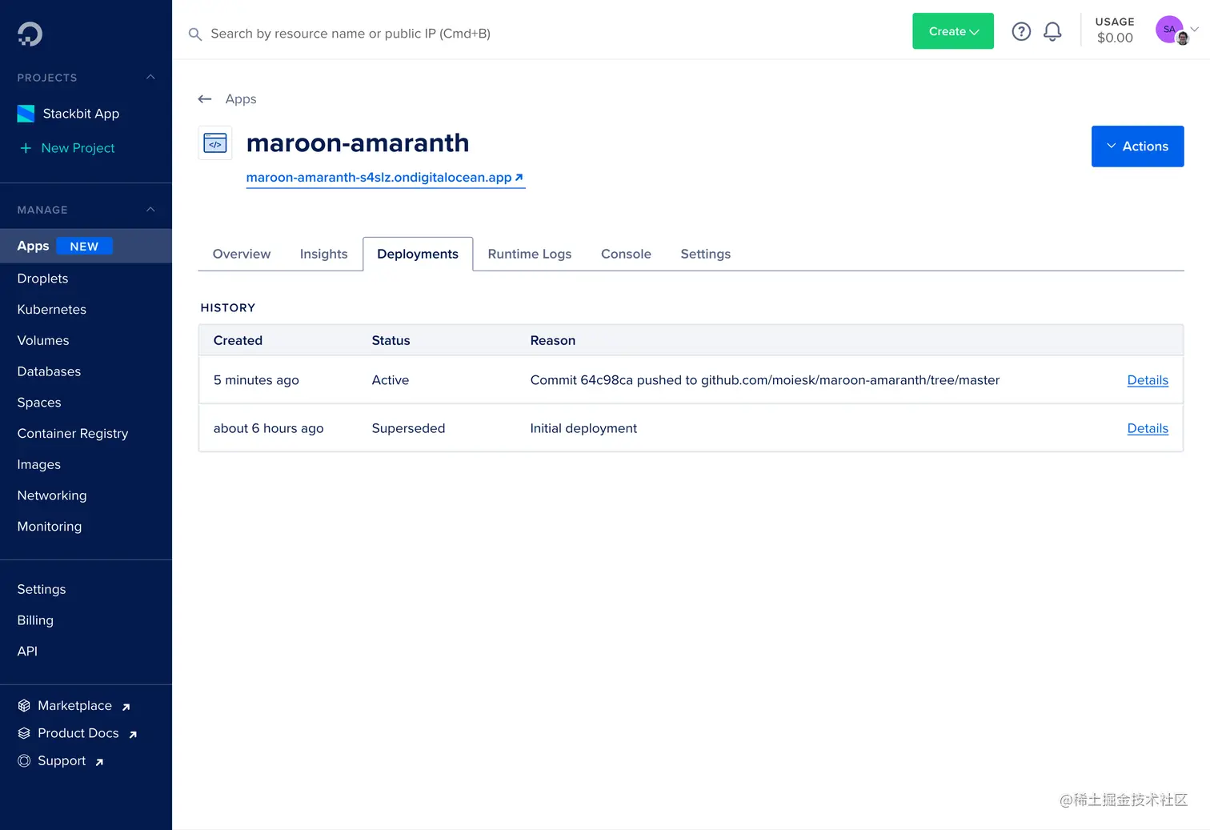Viewport: 1210px width, 830px height.
Task: Click the search magnifier icon
Action: (x=194, y=34)
